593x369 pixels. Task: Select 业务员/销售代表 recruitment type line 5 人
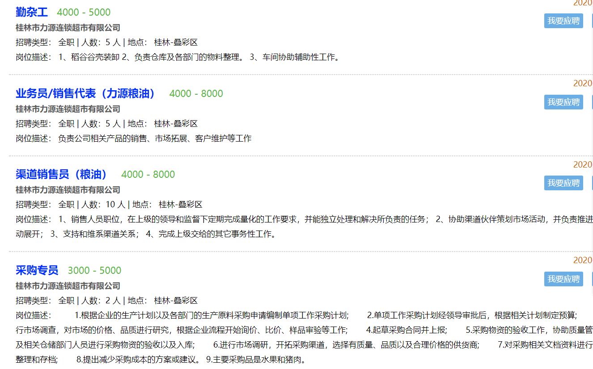click(x=106, y=124)
